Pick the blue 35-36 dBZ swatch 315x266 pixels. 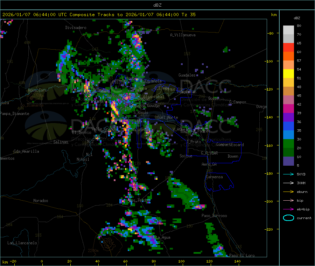coord(288,126)
